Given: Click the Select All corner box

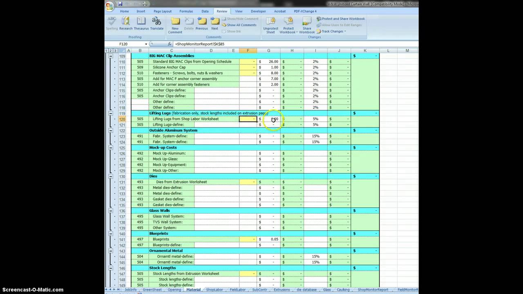Looking at the screenshot, I should 123,51.
